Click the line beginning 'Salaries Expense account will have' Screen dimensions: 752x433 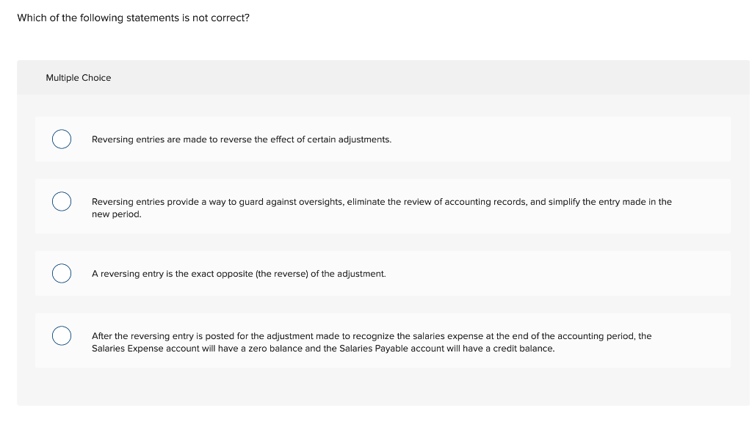pyautogui.click(x=323, y=349)
